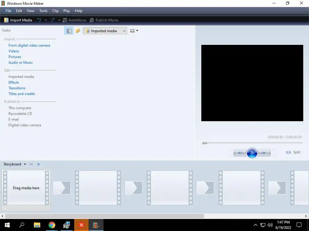Click the AutoMovie toolbar button
Image resolution: width=309 pixels, height=231 pixels.
click(x=75, y=20)
